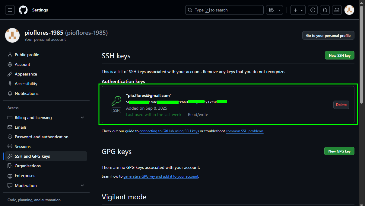Expand Billing and licensing section
The image size is (365, 206).
pos(82,117)
